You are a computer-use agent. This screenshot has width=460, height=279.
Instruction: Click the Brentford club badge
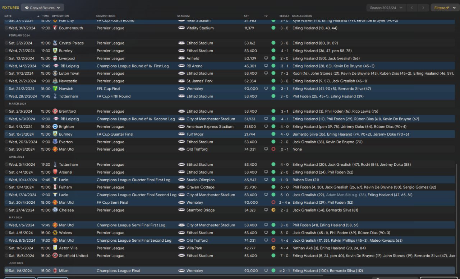(x=55, y=111)
